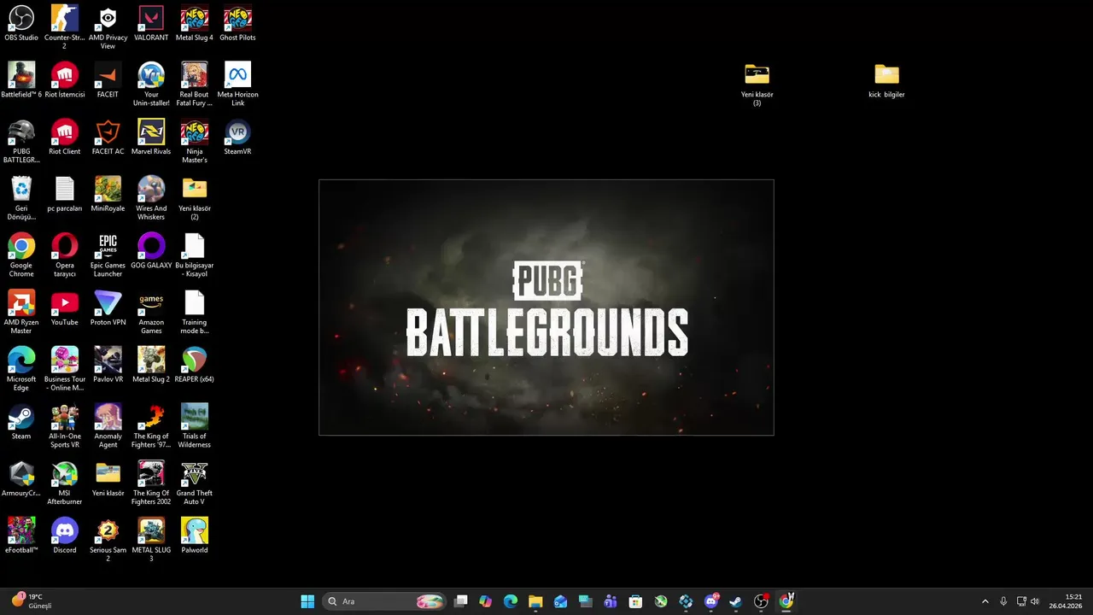
Task: Open Task View from taskbar
Action: (461, 601)
